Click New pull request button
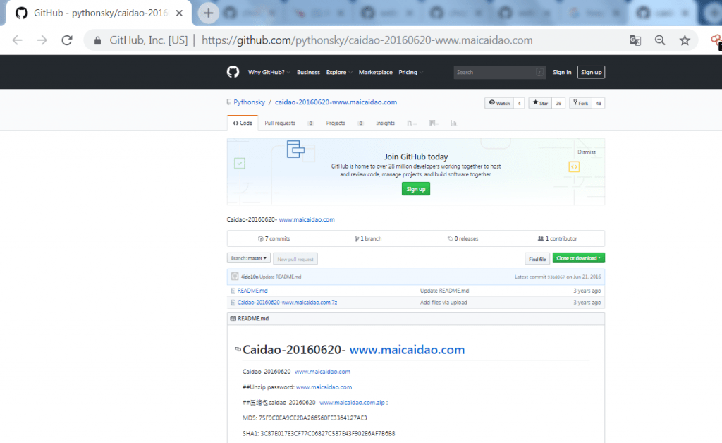722x443 pixels. tap(295, 259)
